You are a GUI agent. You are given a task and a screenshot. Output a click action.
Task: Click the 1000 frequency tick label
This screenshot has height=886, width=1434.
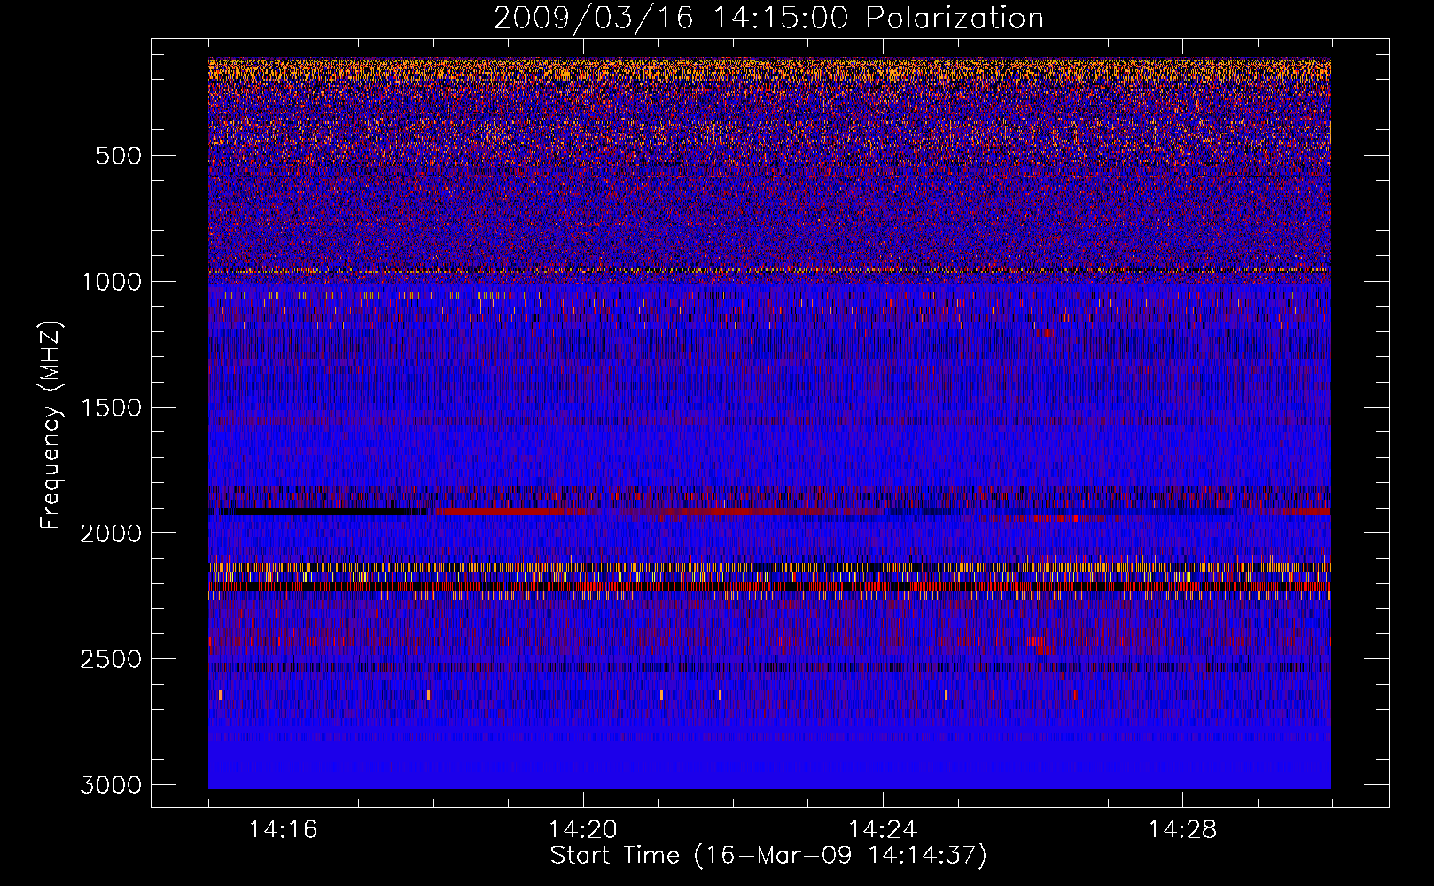tap(111, 282)
